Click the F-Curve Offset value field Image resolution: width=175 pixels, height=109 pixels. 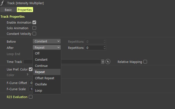click(x=31, y=83)
